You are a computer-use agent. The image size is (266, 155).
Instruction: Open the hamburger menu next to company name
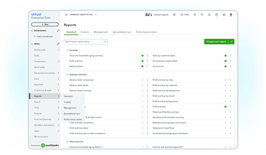click(x=66, y=15)
